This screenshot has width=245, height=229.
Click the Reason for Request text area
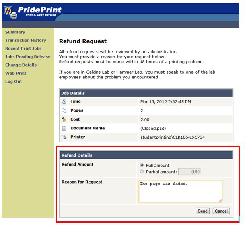[x=181, y=191]
